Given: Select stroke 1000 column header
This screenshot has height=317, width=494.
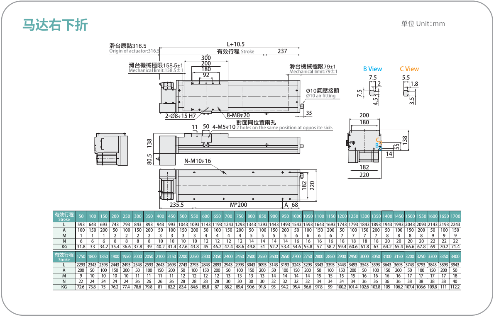Looking at the screenshot, I should click(296, 216).
